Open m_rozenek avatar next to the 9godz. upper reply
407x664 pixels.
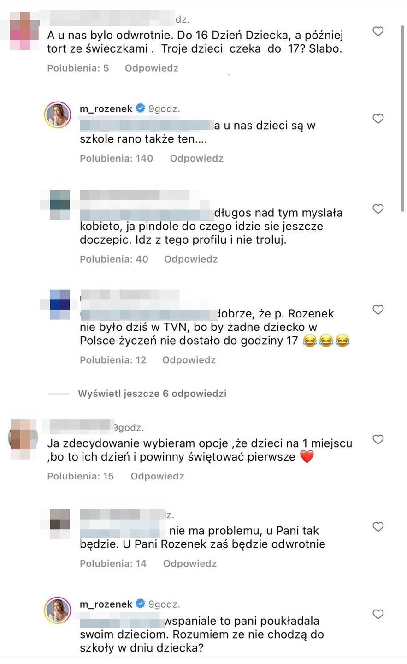tap(58, 114)
